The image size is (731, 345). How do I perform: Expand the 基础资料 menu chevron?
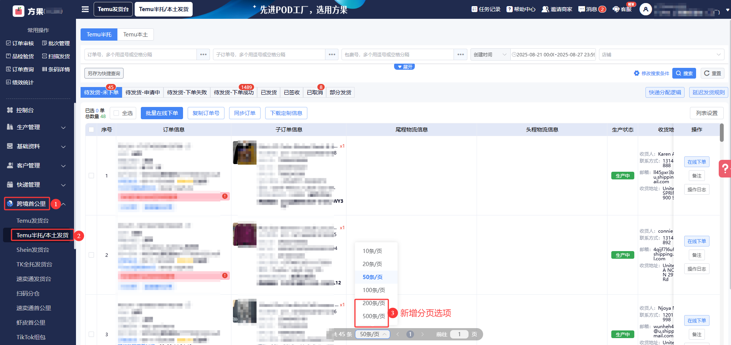[x=64, y=147]
